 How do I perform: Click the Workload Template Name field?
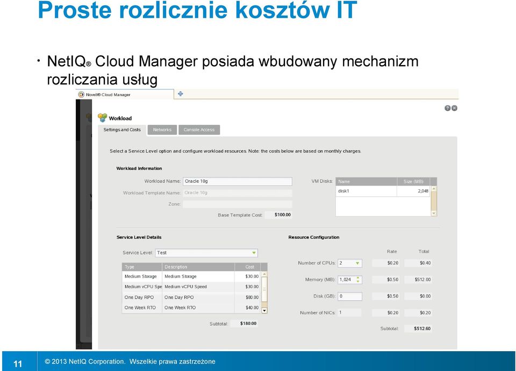[237, 193]
